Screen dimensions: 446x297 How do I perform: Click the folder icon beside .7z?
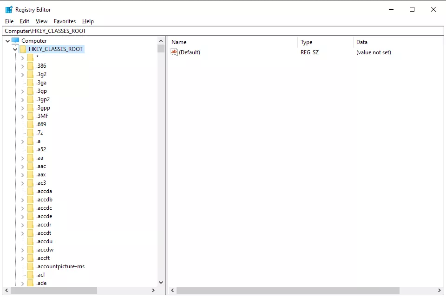(x=31, y=133)
